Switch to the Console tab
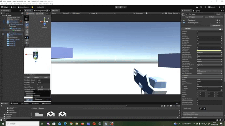Viewport: 225px width, 126px height. (x=14, y=103)
